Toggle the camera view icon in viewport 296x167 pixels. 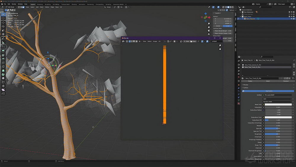pos(209,31)
